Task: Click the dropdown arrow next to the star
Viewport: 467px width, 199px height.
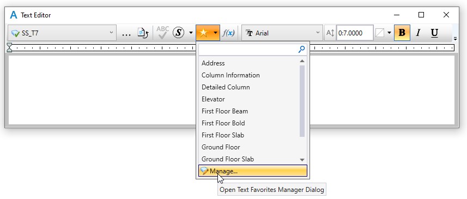Action: point(216,33)
